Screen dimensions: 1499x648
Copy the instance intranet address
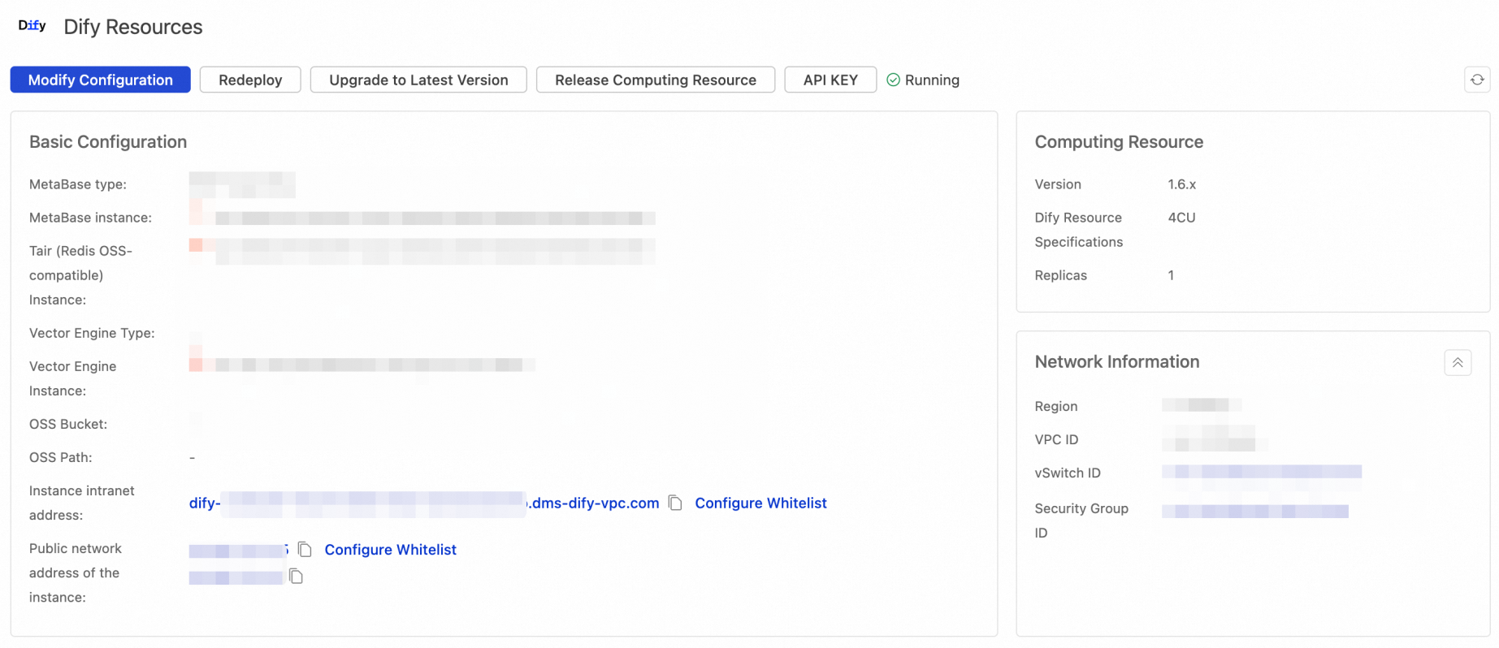tap(675, 503)
